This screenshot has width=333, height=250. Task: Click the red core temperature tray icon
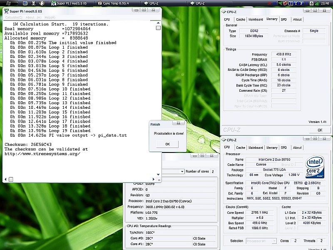click(x=269, y=3)
